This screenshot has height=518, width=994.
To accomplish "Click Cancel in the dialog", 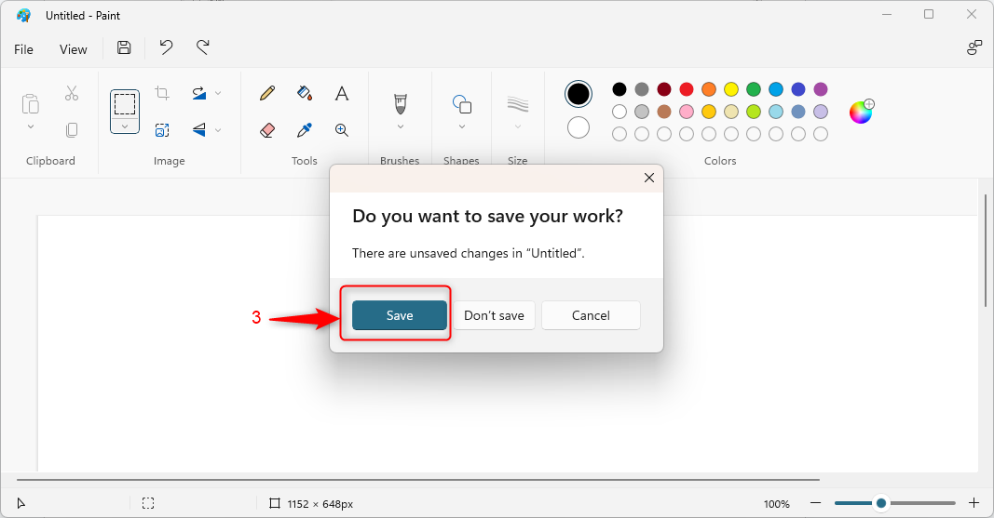I will click(x=591, y=315).
